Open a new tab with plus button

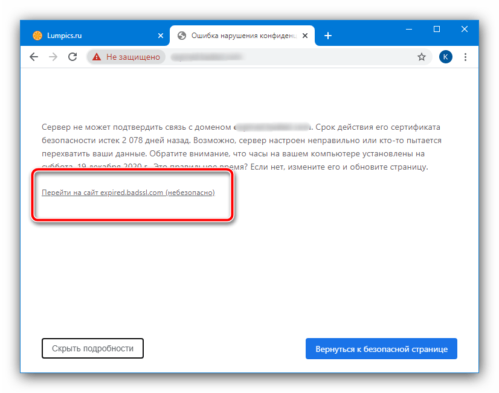[328, 36]
